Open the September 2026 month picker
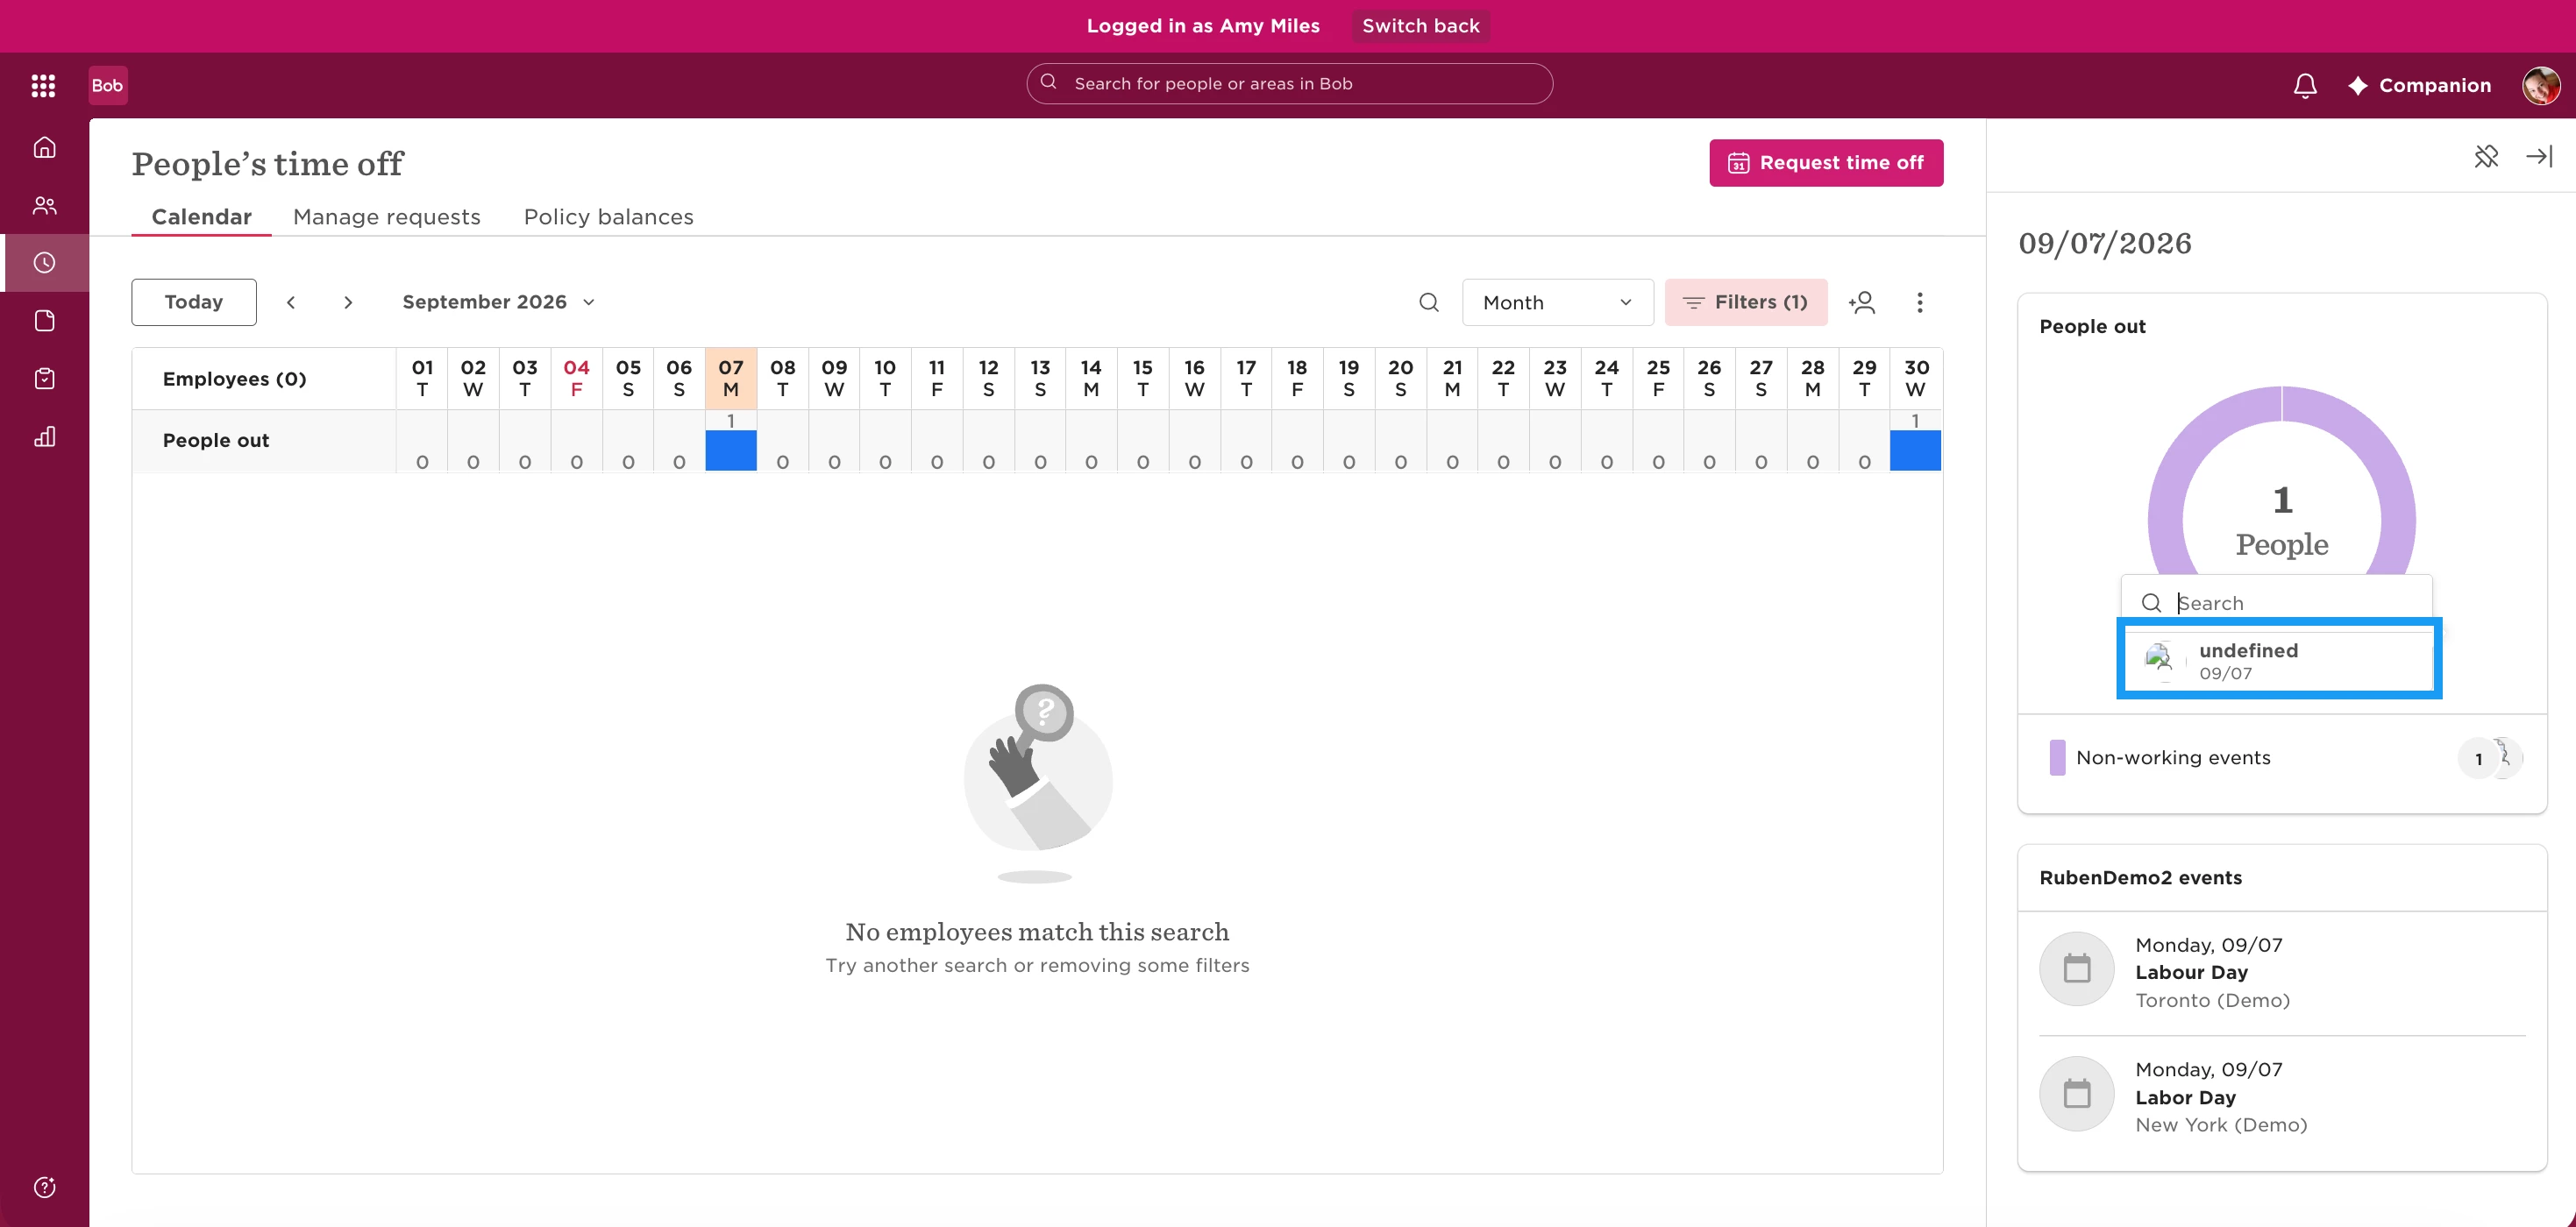The width and height of the screenshot is (2576, 1227). click(498, 301)
